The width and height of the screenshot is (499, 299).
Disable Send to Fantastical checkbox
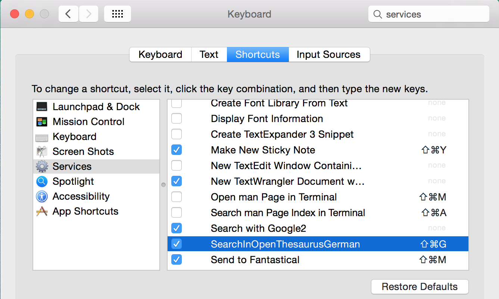(x=177, y=260)
